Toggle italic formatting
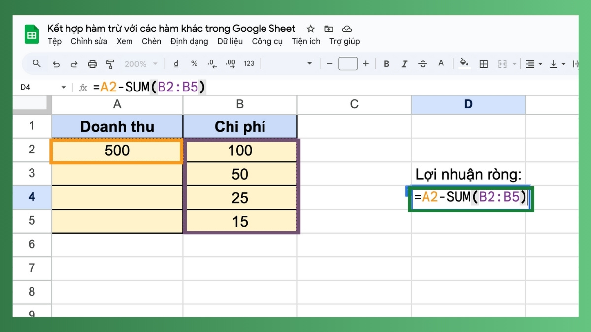This screenshot has width=591, height=332. (x=404, y=63)
